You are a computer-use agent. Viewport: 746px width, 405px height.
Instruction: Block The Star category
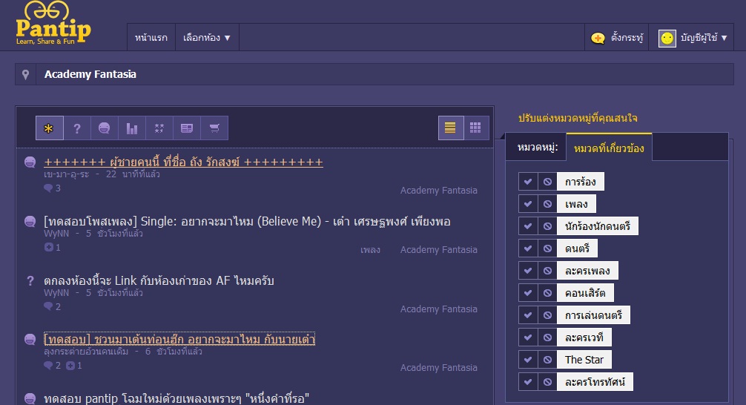point(547,359)
